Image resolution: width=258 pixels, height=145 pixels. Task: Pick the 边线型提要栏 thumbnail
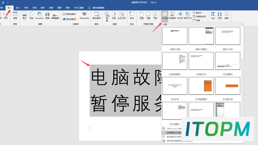tap(175, 61)
